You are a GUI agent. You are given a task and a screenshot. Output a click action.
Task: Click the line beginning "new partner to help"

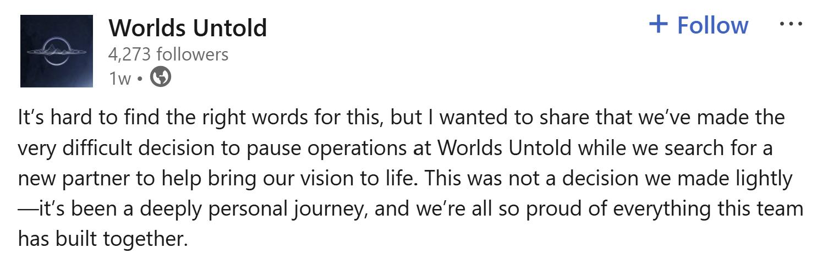pyautogui.click(x=405, y=179)
